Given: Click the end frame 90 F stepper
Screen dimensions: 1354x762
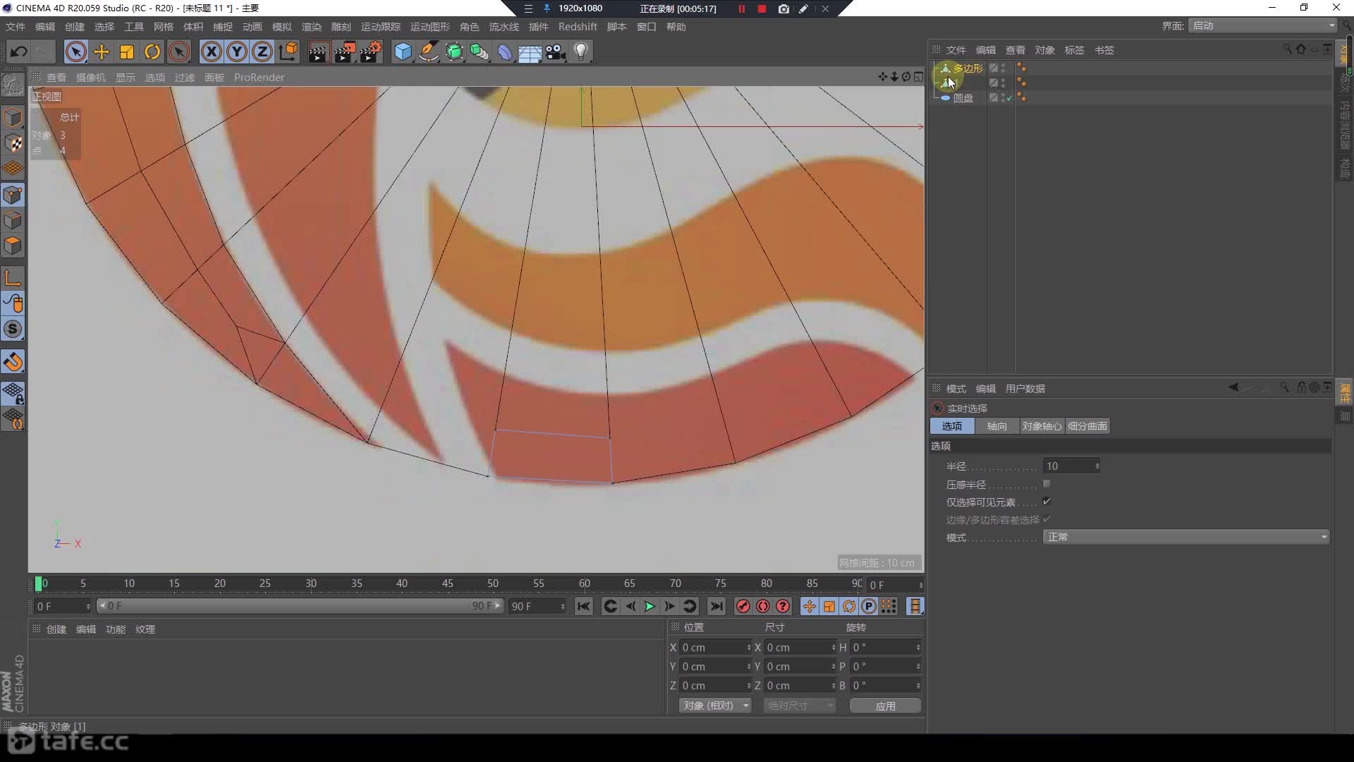Looking at the screenshot, I should pyautogui.click(x=562, y=606).
